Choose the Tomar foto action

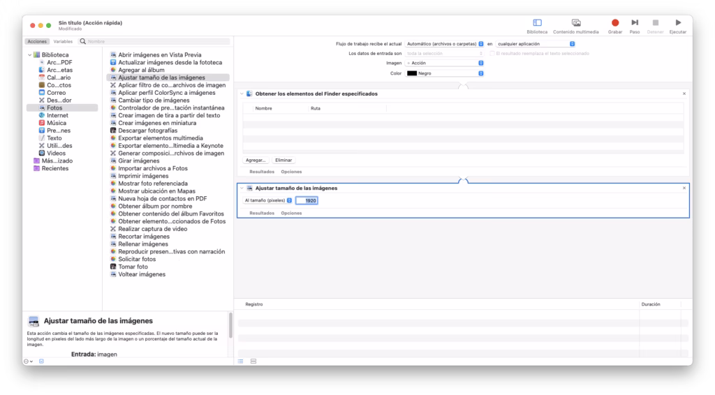133,267
